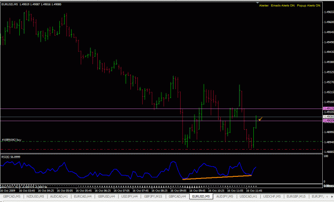Switch to the GBPJPY,M15 chart tab
Viewport: 334px width, 202px height.
click(153, 196)
